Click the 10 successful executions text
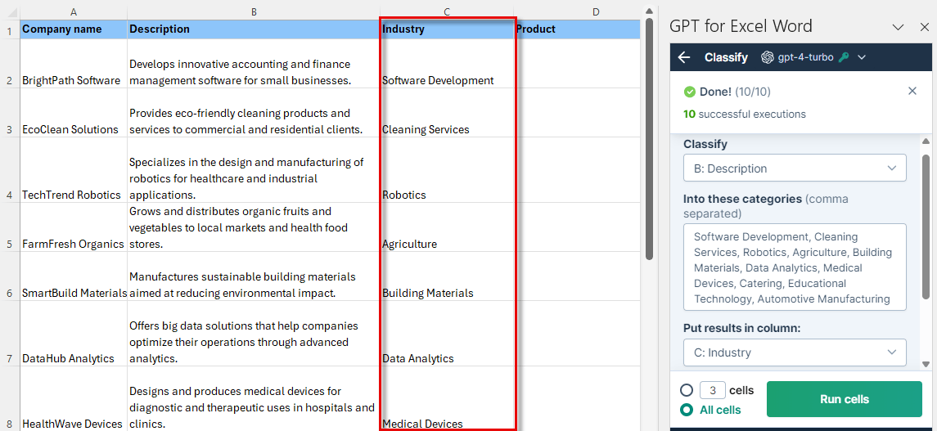This screenshot has width=937, height=431. (x=745, y=114)
